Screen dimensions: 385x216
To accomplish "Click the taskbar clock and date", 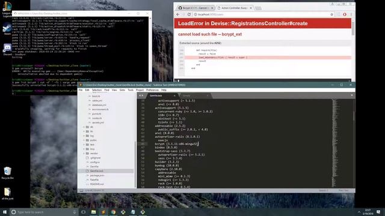I will pos(368,212).
